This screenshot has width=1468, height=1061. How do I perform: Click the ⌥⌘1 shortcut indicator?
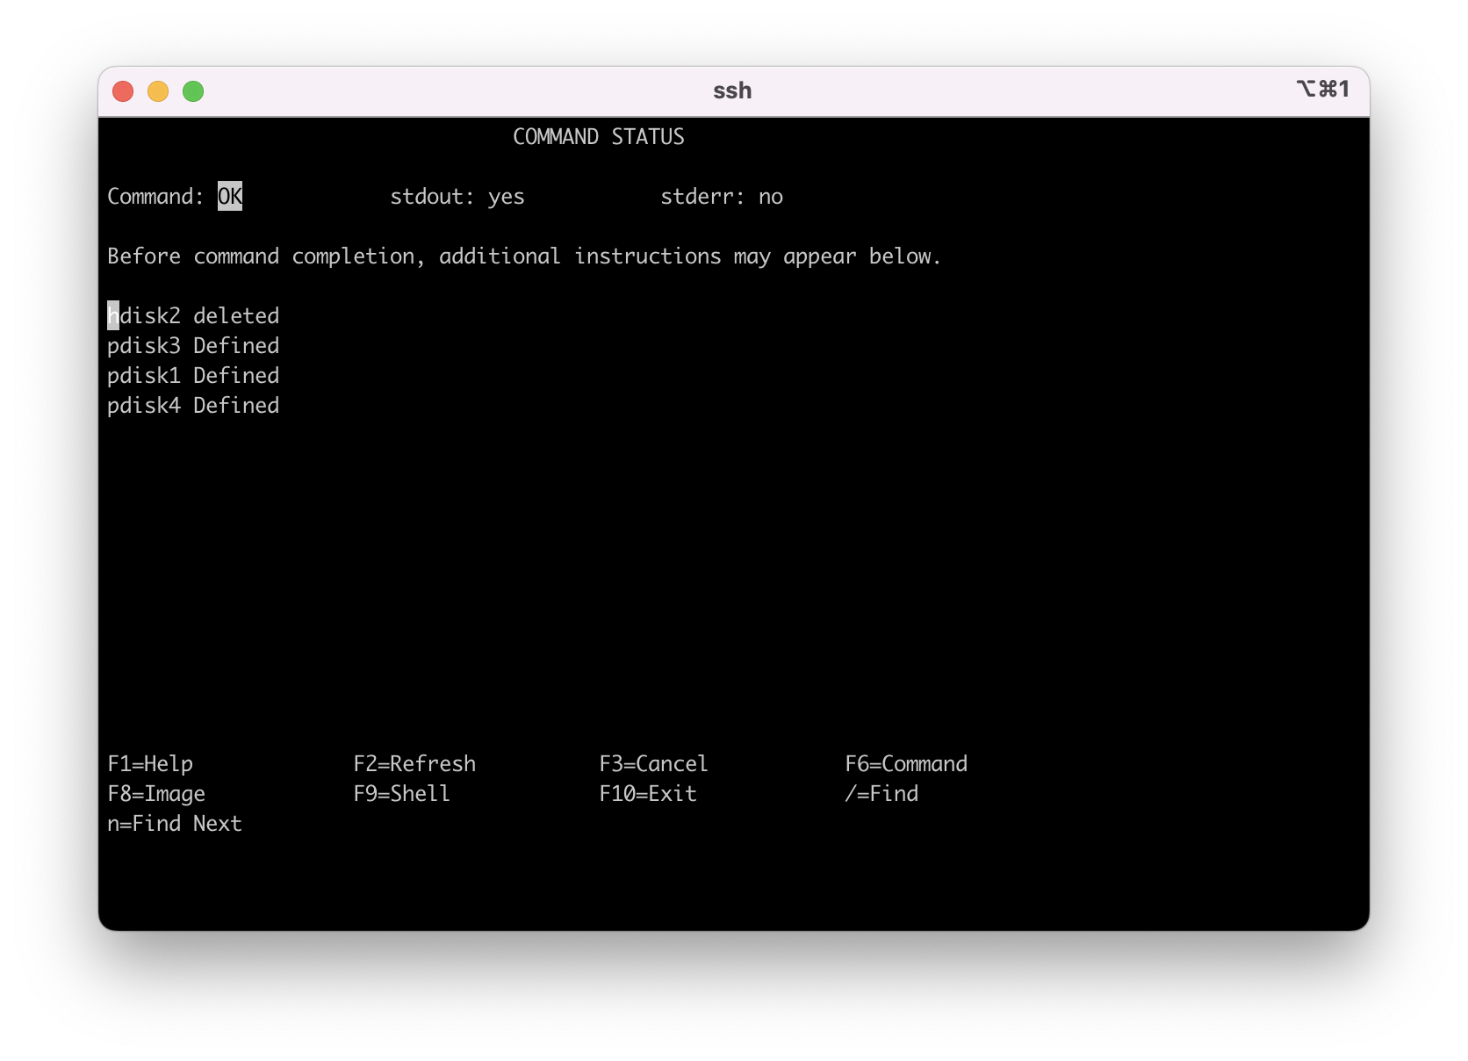coord(1322,89)
